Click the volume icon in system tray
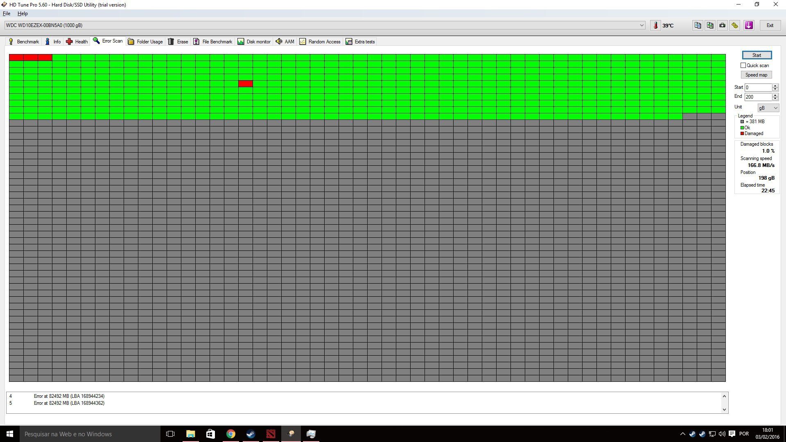 pyautogui.click(x=722, y=434)
